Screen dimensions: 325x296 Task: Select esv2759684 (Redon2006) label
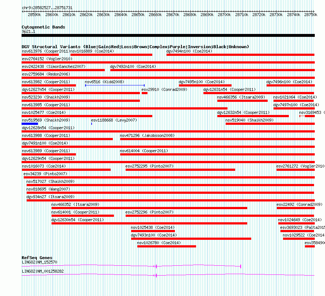point(46,74)
